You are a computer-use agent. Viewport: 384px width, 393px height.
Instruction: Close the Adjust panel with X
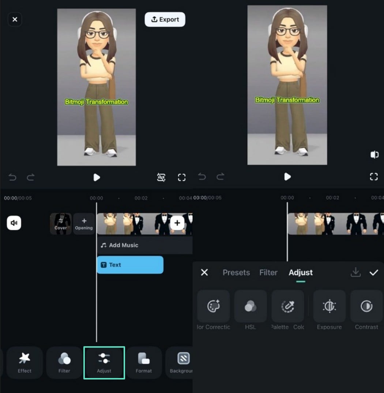tap(204, 272)
